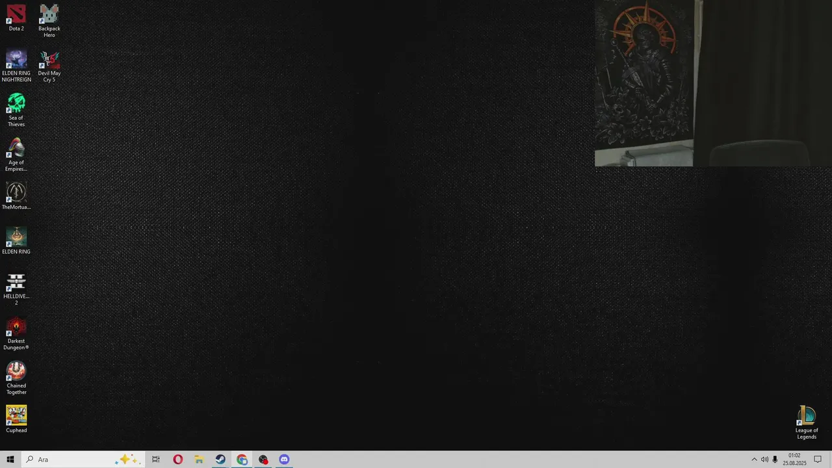Launch Opera browser from the taskbar
832x468 pixels.
pyautogui.click(x=177, y=460)
